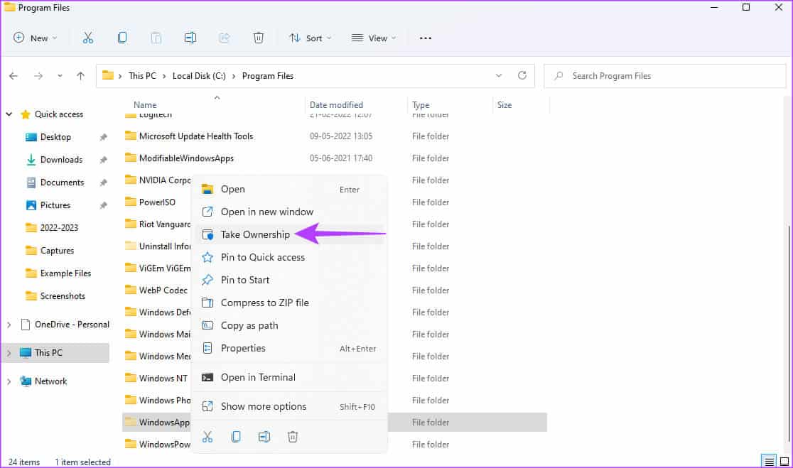Click the Share icon in the top toolbar

click(x=224, y=38)
